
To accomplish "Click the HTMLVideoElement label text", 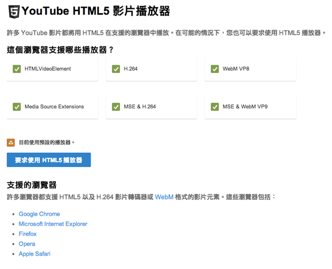I will coord(48,69).
